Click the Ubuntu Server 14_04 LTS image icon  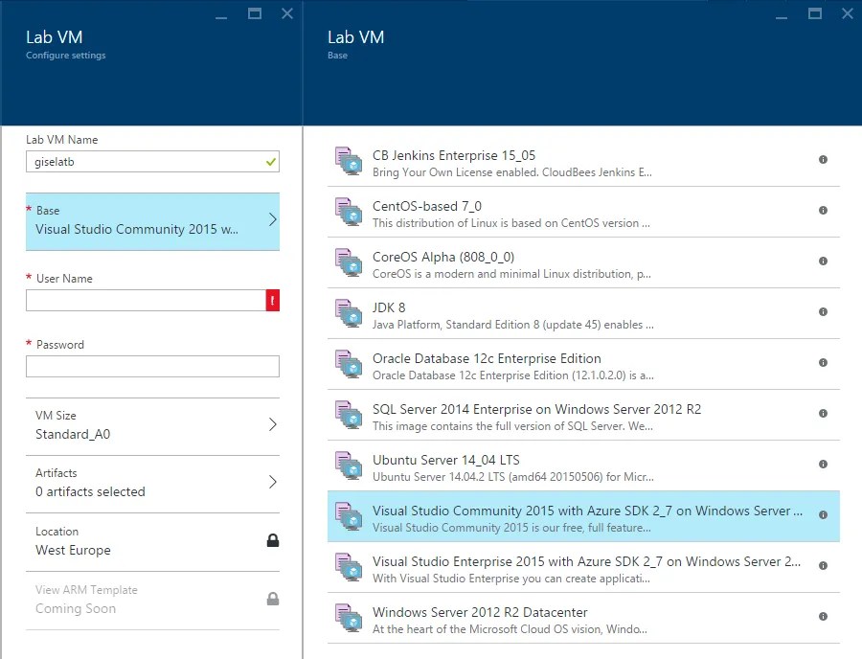click(349, 466)
